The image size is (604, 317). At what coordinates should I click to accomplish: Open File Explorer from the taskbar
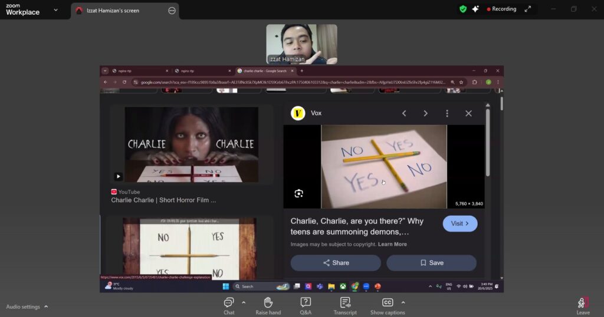point(331,286)
